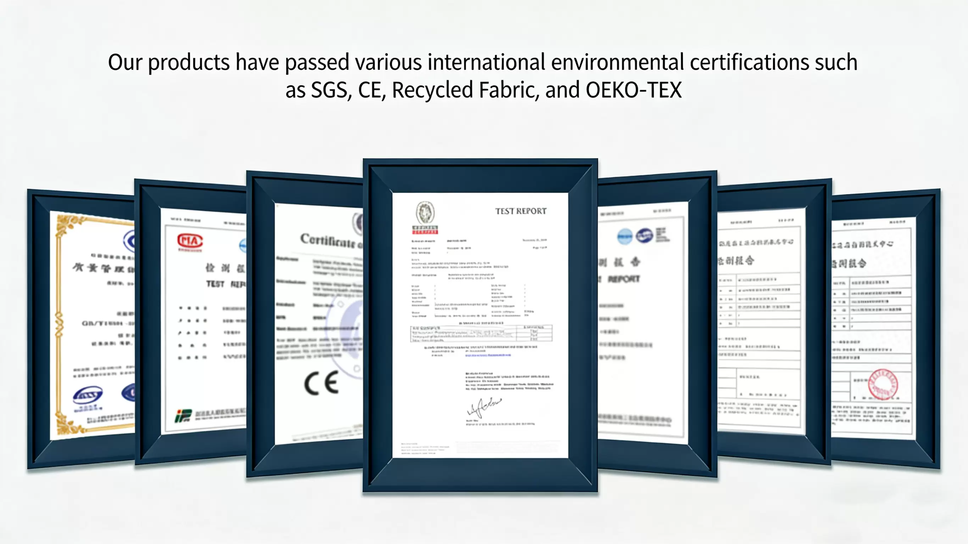Click the light blue circular logo on fifth certificate

[x=624, y=237]
